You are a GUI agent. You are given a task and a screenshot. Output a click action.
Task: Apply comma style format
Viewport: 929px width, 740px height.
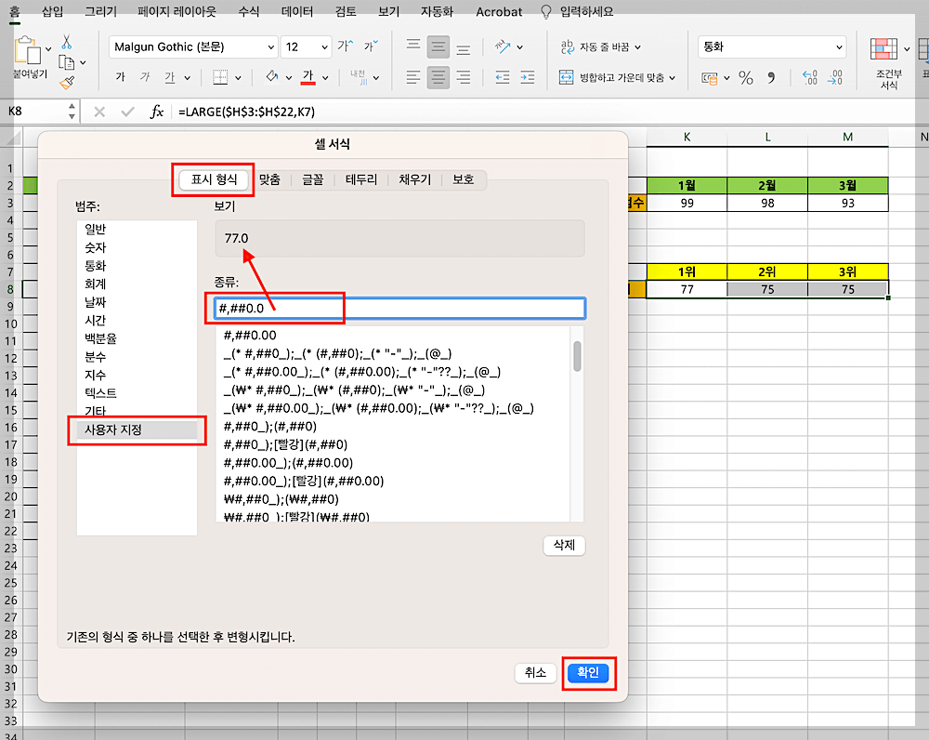pyautogui.click(x=771, y=78)
